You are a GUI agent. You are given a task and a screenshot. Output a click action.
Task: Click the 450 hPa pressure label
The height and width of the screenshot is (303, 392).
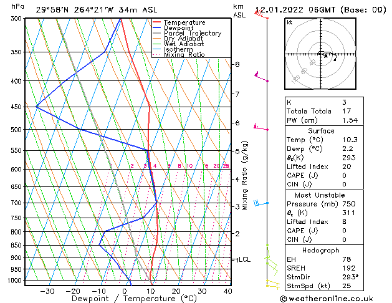pos(17,107)
